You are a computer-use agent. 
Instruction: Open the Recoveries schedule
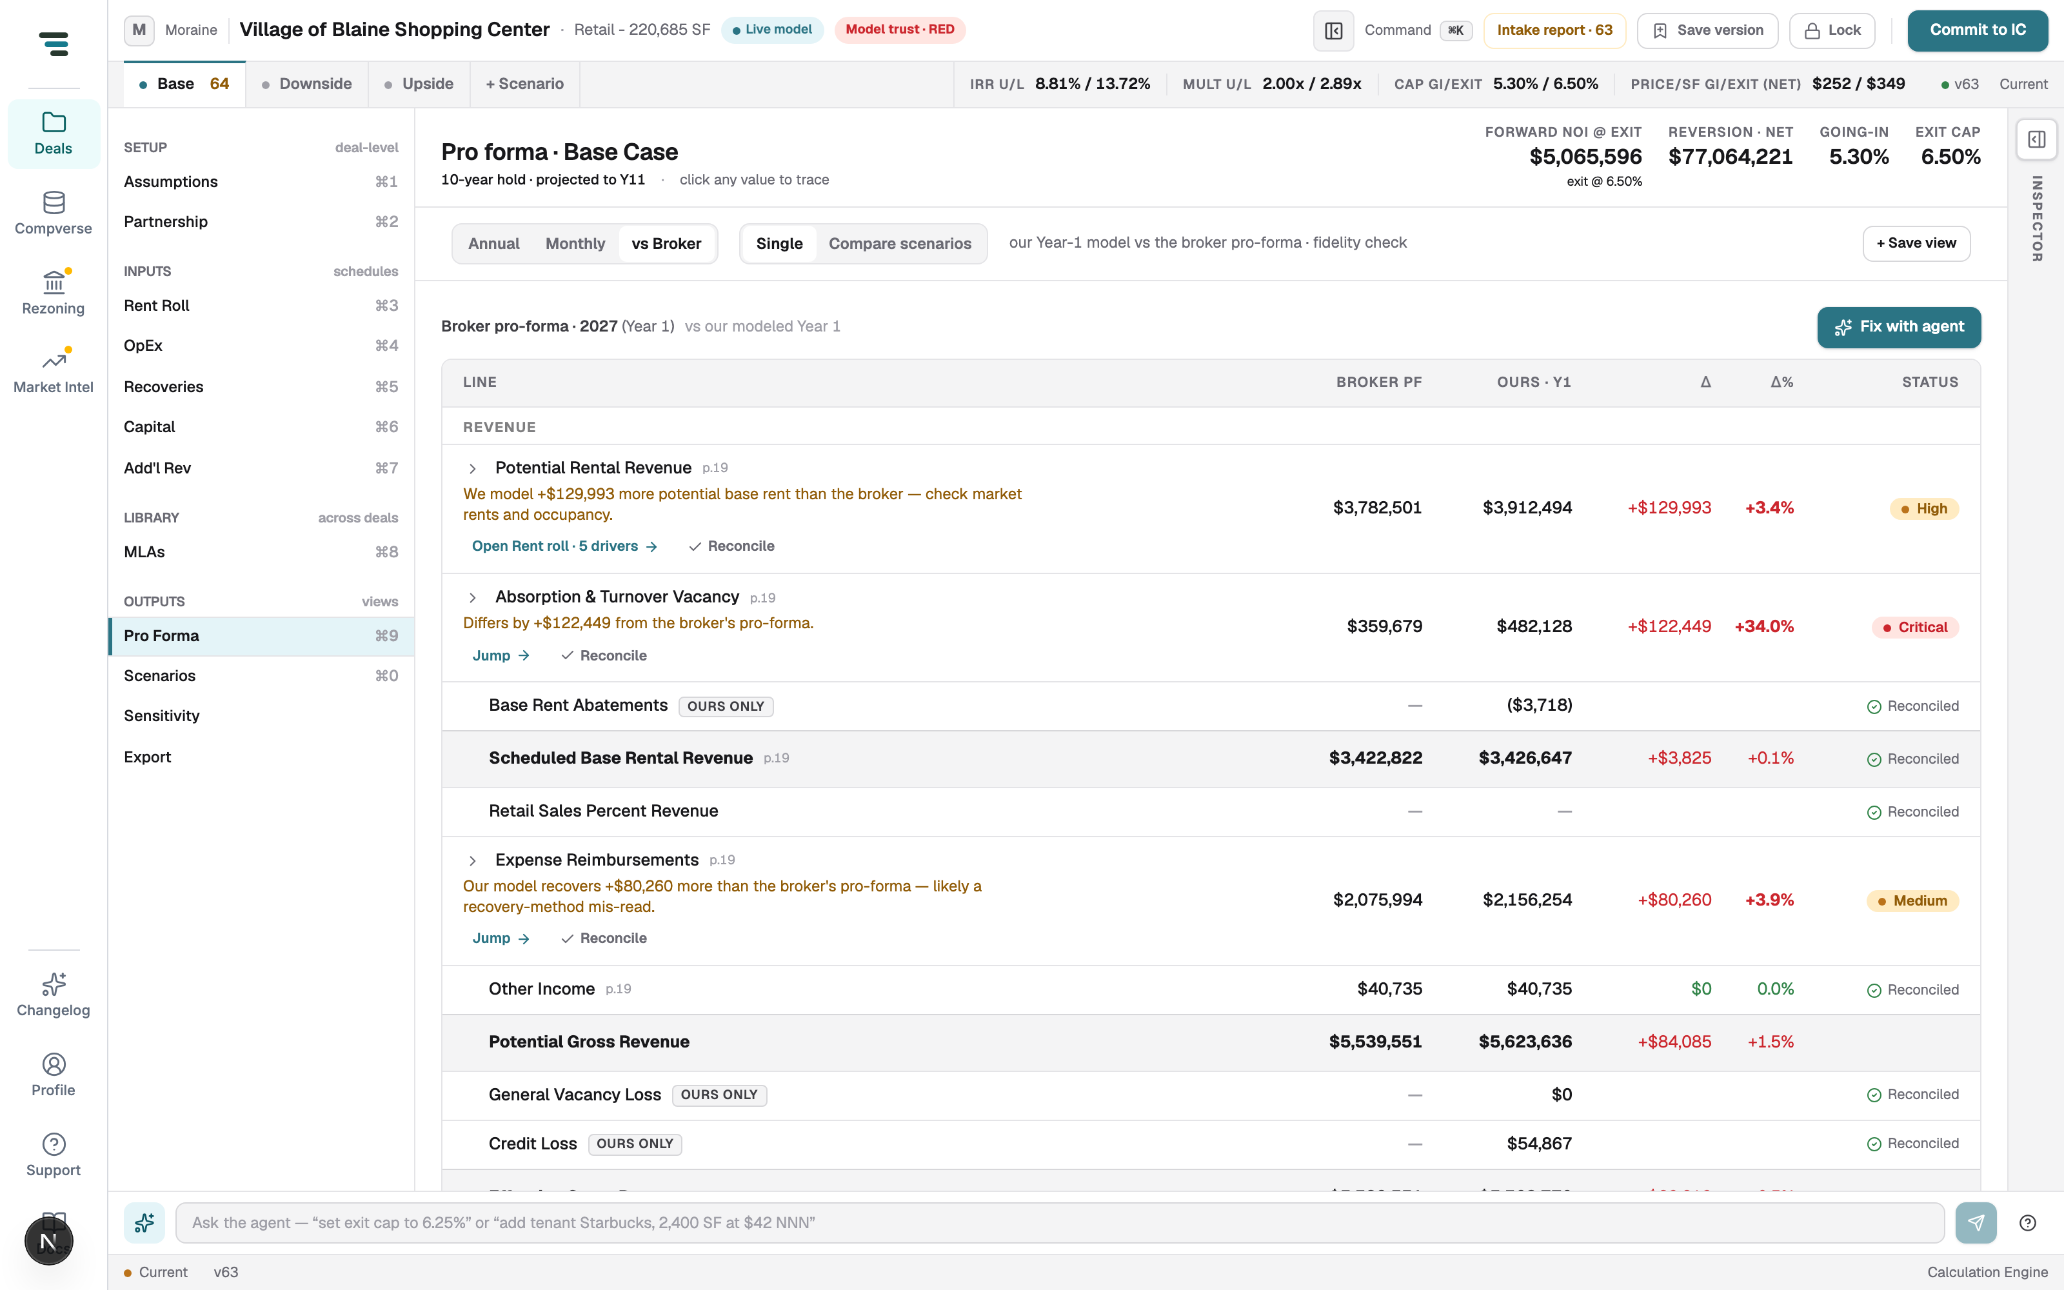click(x=261, y=386)
